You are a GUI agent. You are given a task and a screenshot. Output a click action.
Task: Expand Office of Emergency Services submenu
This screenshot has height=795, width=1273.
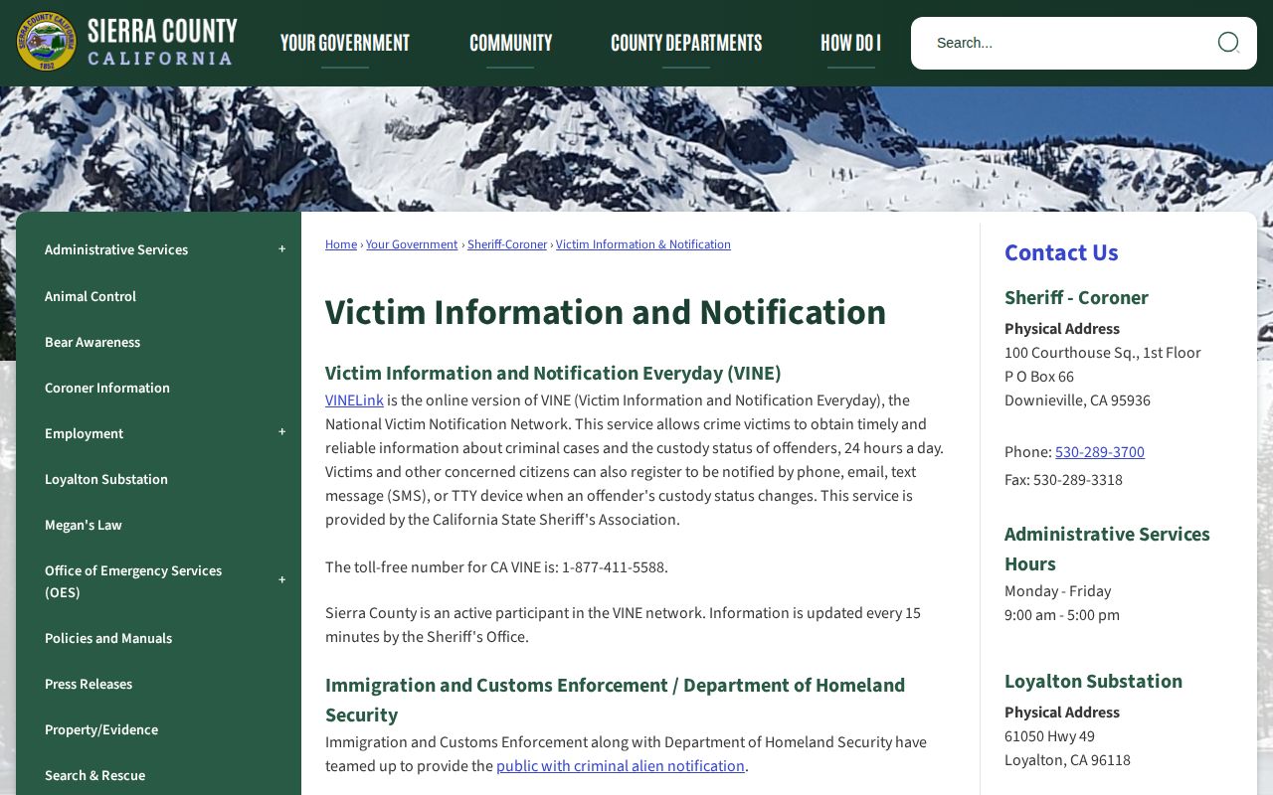(281, 580)
